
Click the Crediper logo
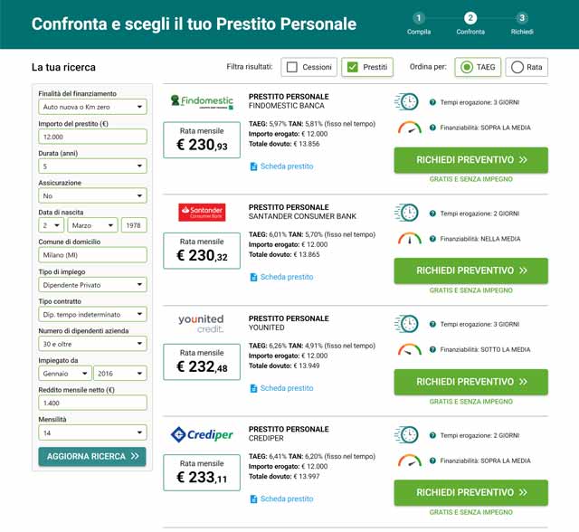(x=201, y=435)
